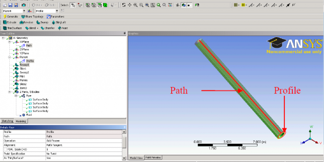Activate the New Selection arrow tool
The width and height of the screenshot is (324, 162).
click(x=72, y=5)
